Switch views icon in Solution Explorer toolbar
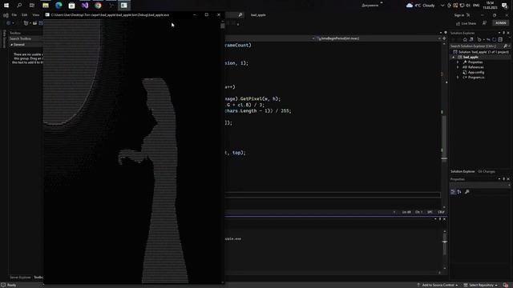Screen dimensions: 513x288 pos(471,40)
